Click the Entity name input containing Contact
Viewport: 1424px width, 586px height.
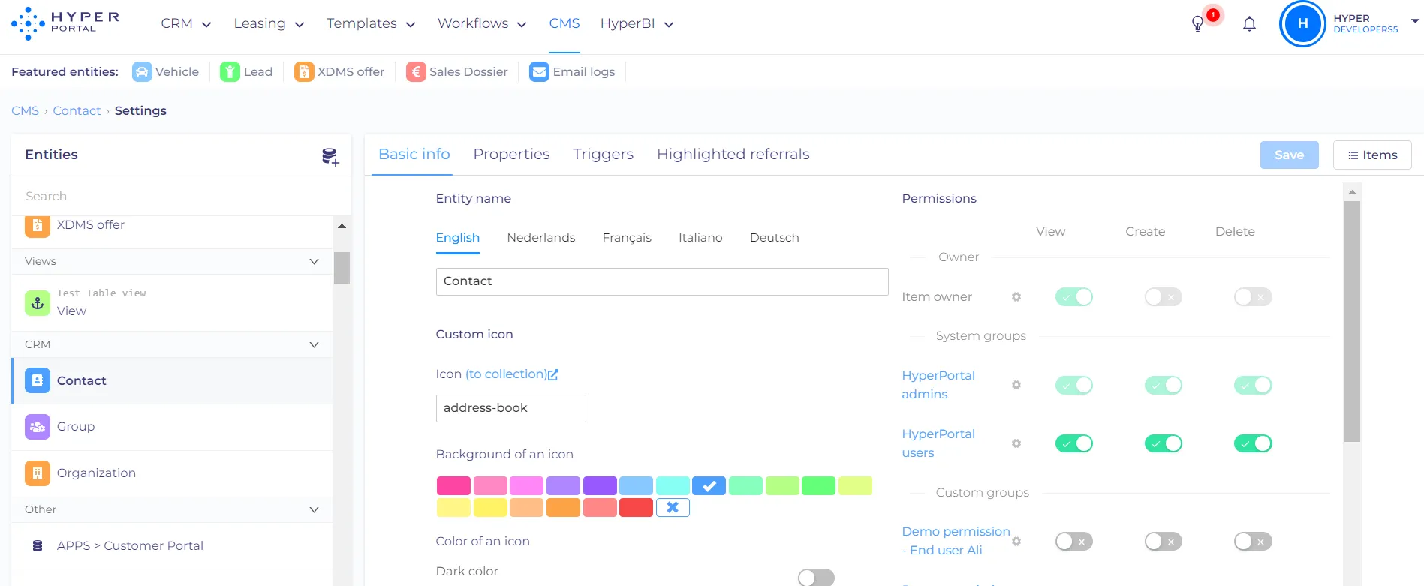(x=662, y=281)
